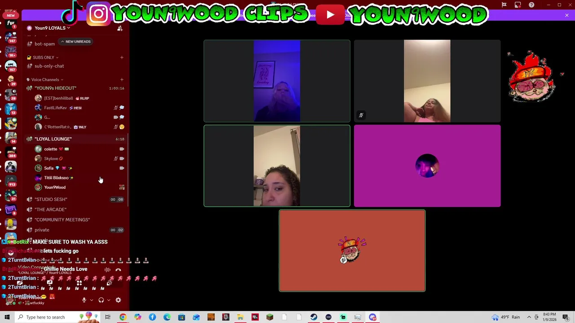This screenshot has height=323, width=575.
Task: Show hidden system tray icons
Action: (x=530, y=317)
